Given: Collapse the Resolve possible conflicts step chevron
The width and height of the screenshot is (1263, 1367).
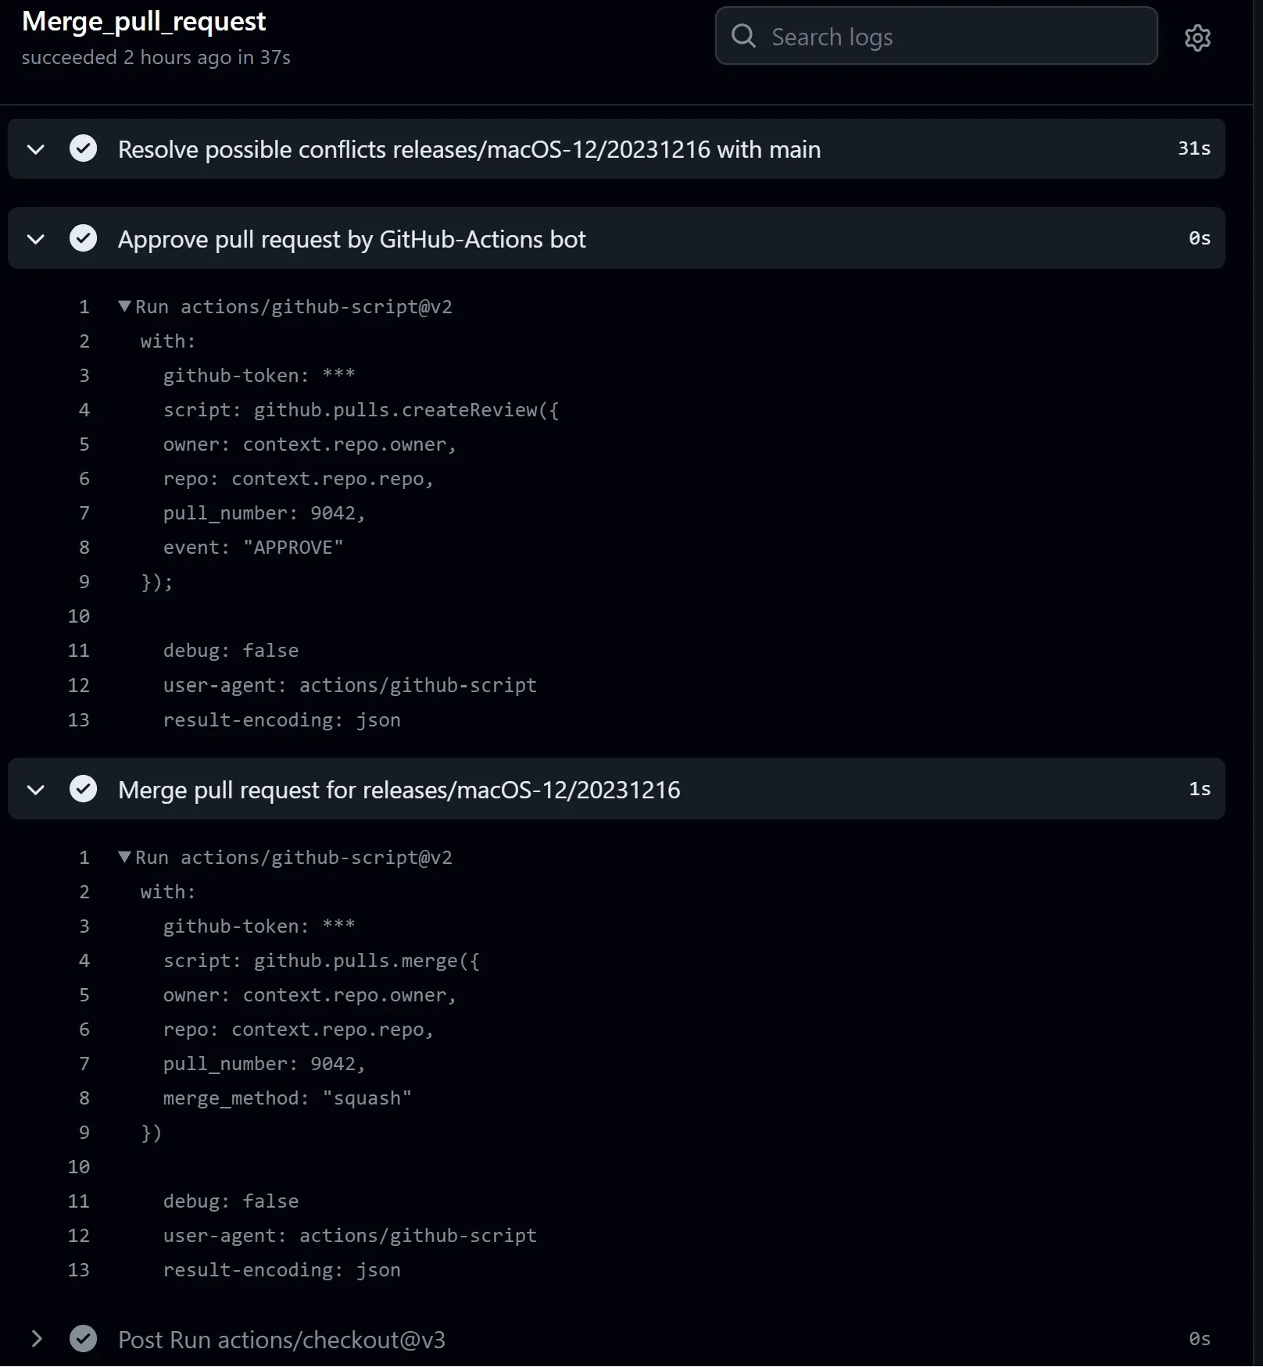Looking at the screenshot, I should coord(36,149).
